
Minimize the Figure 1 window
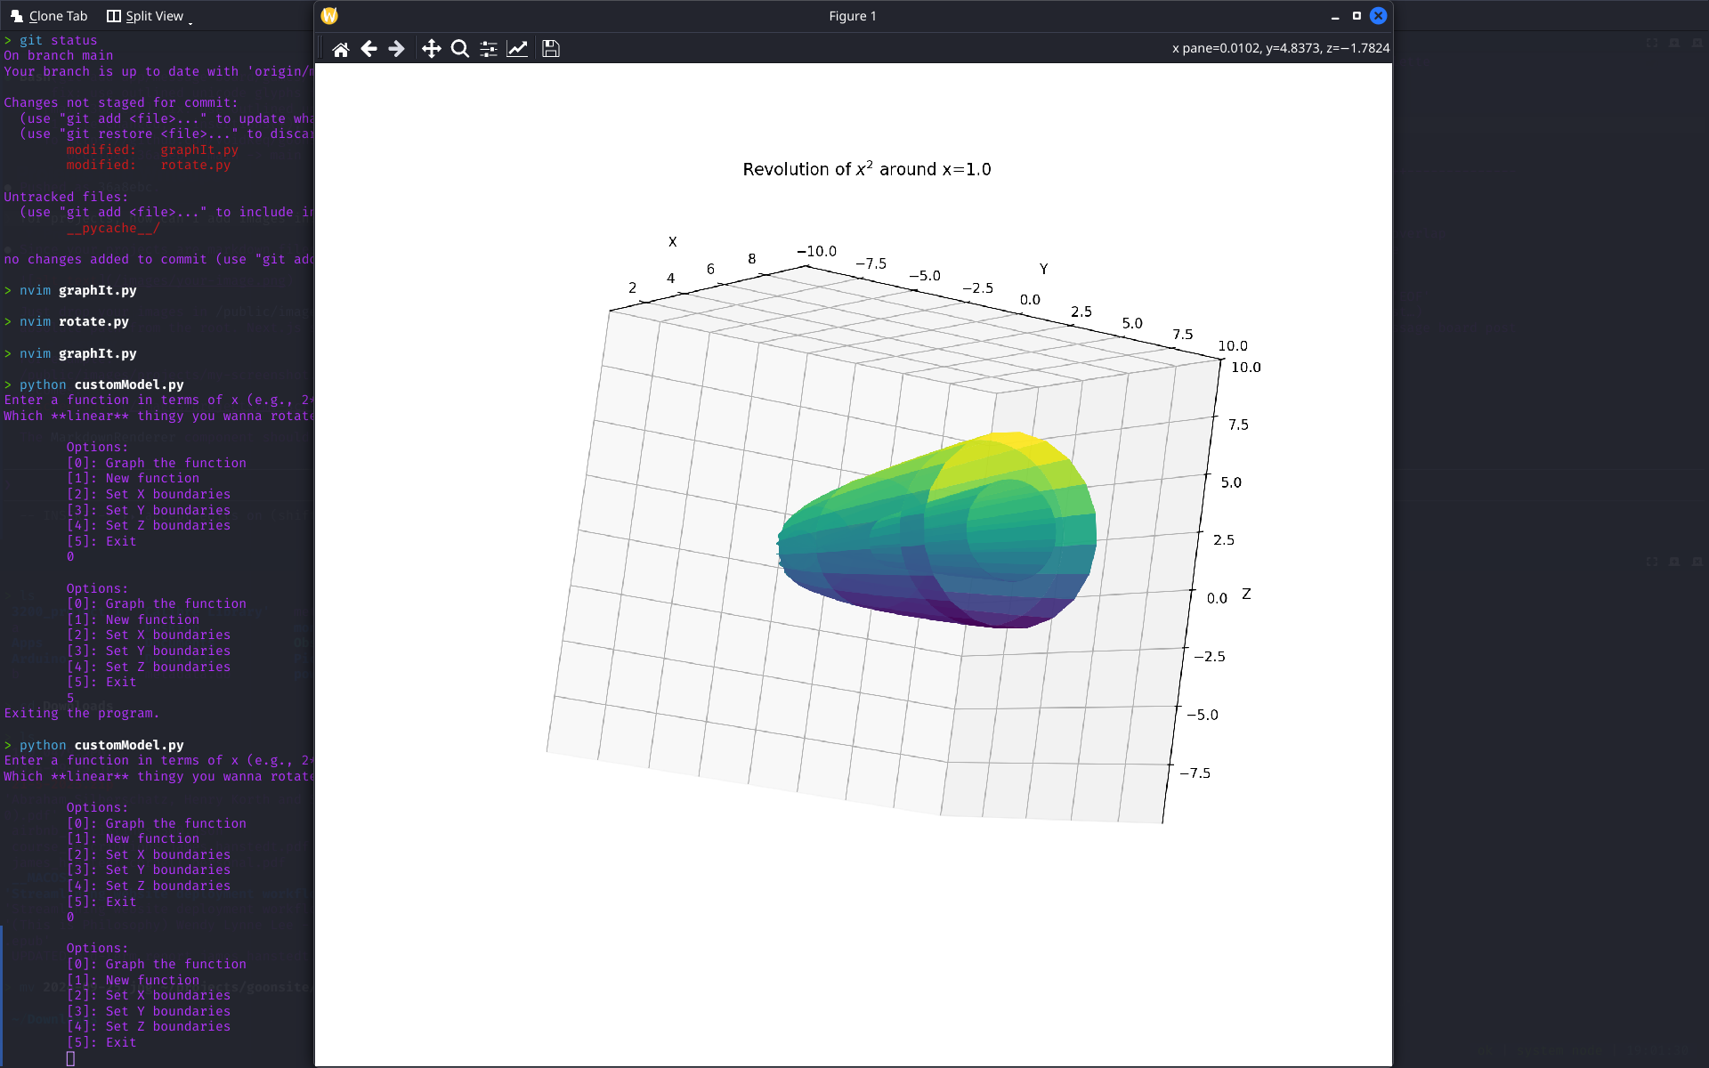[1335, 16]
